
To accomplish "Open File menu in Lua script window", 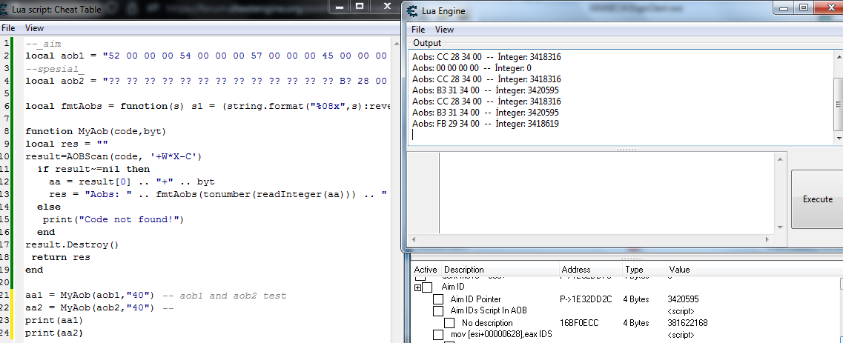I will pos(7,27).
